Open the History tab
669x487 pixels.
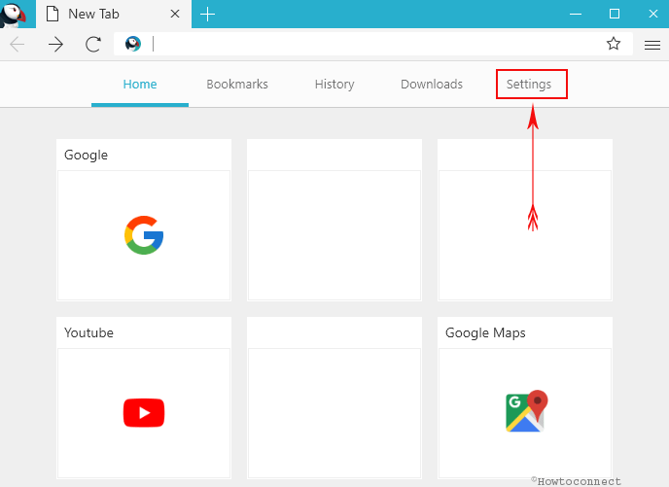[x=334, y=85]
